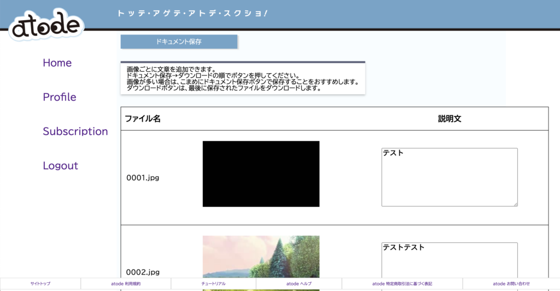Go to the Profile page
The height and width of the screenshot is (291, 560).
pyautogui.click(x=59, y=97)
